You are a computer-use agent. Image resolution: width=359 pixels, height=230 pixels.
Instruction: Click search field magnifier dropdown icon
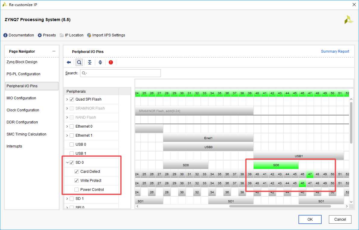click(x=85, y=73)
